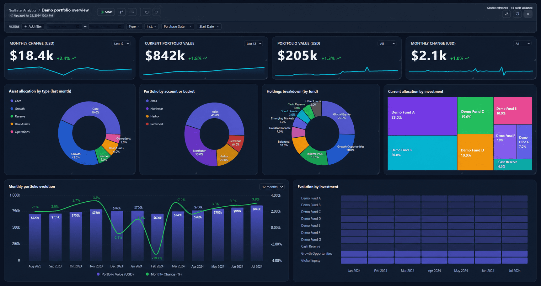541x286 pixels.
Task: Toggle Harbor legend in account chart
Action: point(153,116)
